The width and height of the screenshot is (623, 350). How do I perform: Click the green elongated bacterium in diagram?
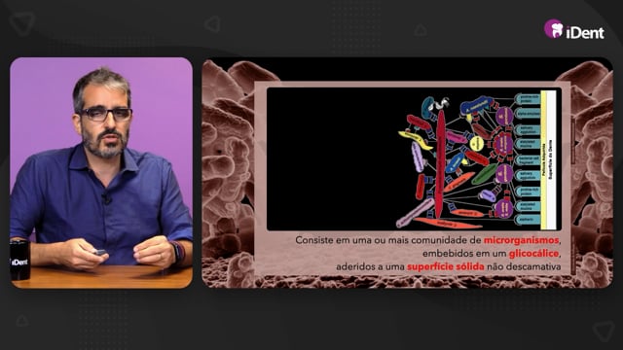[485, 173]
